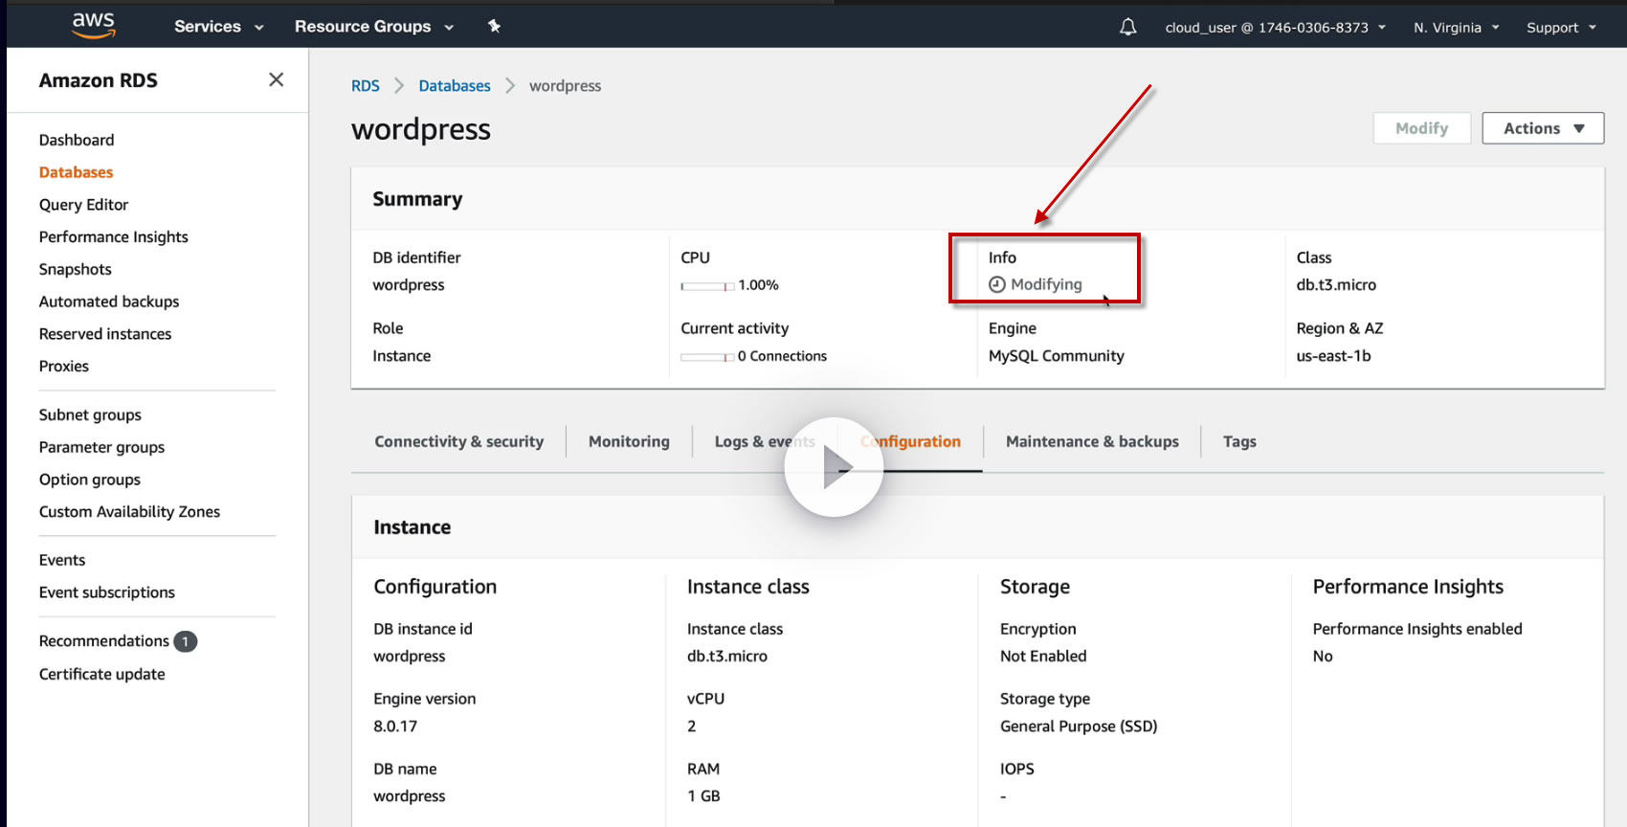Click breadcrumb chevron after RDS
Viewport: 1627px width, 827px height.
(x=399, y=86)
